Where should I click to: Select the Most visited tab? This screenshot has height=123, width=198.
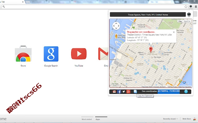point(87,119)
